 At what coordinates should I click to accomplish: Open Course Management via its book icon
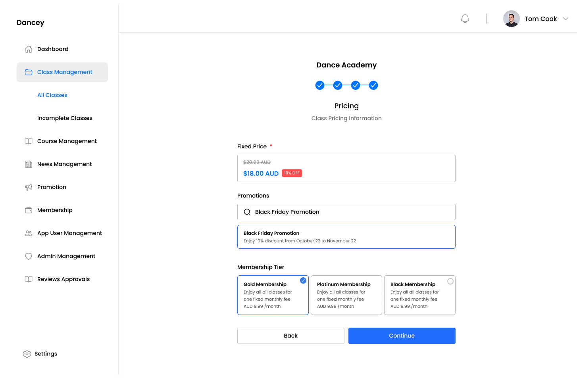pos(28,141)
